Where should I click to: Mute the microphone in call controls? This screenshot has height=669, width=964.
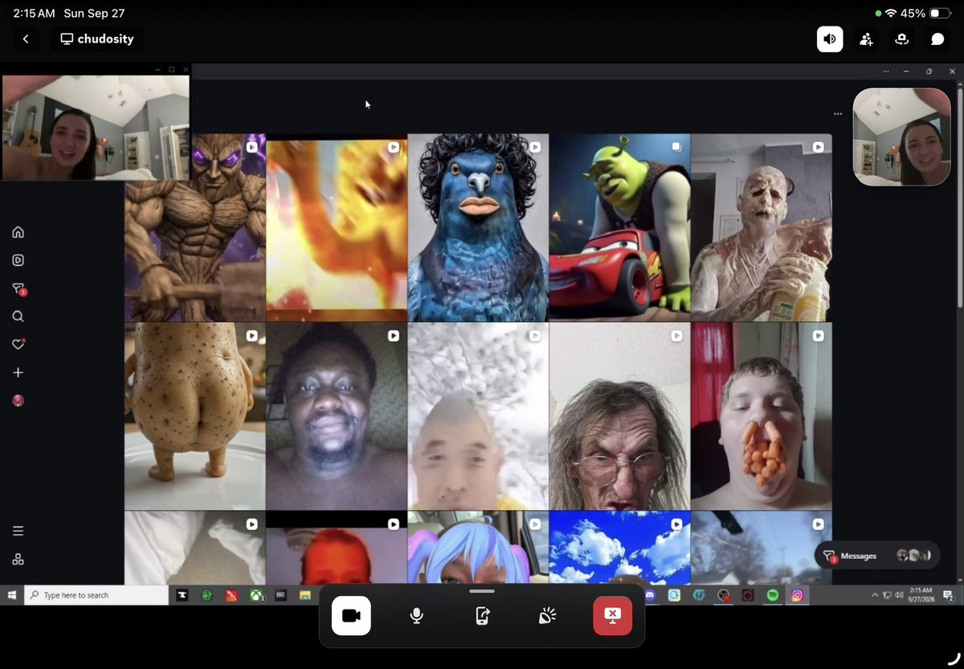(416, 616)
